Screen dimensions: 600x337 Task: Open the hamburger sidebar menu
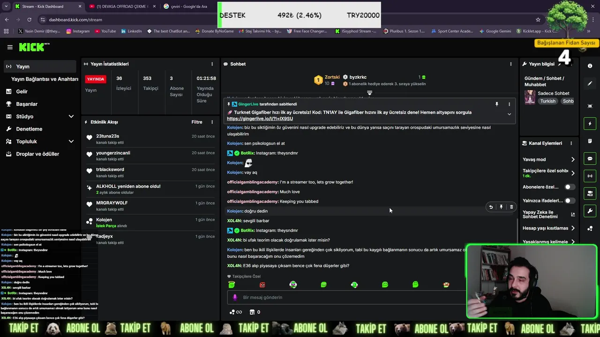point(10,47)
